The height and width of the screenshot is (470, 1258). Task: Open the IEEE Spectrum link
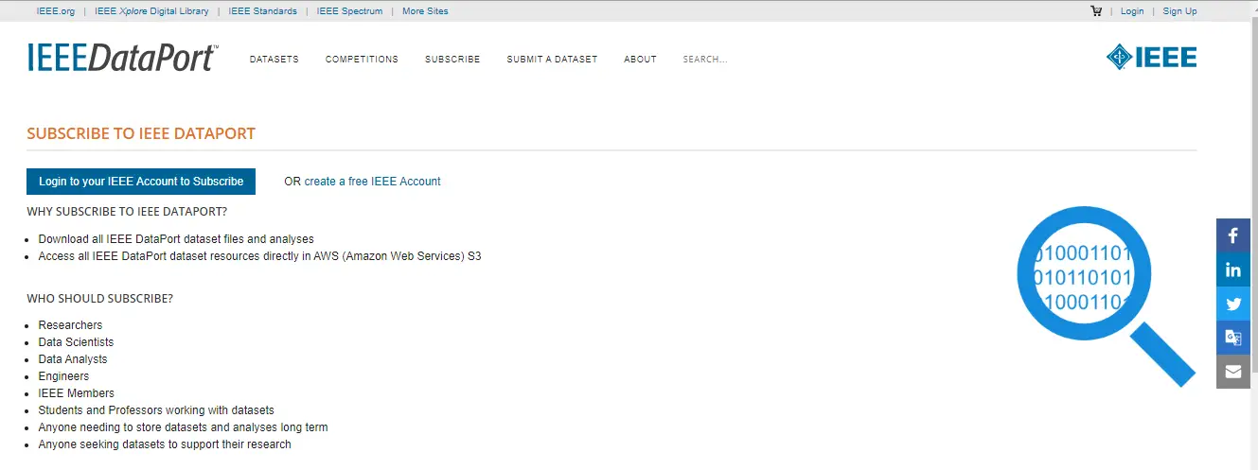click(349, 11)
